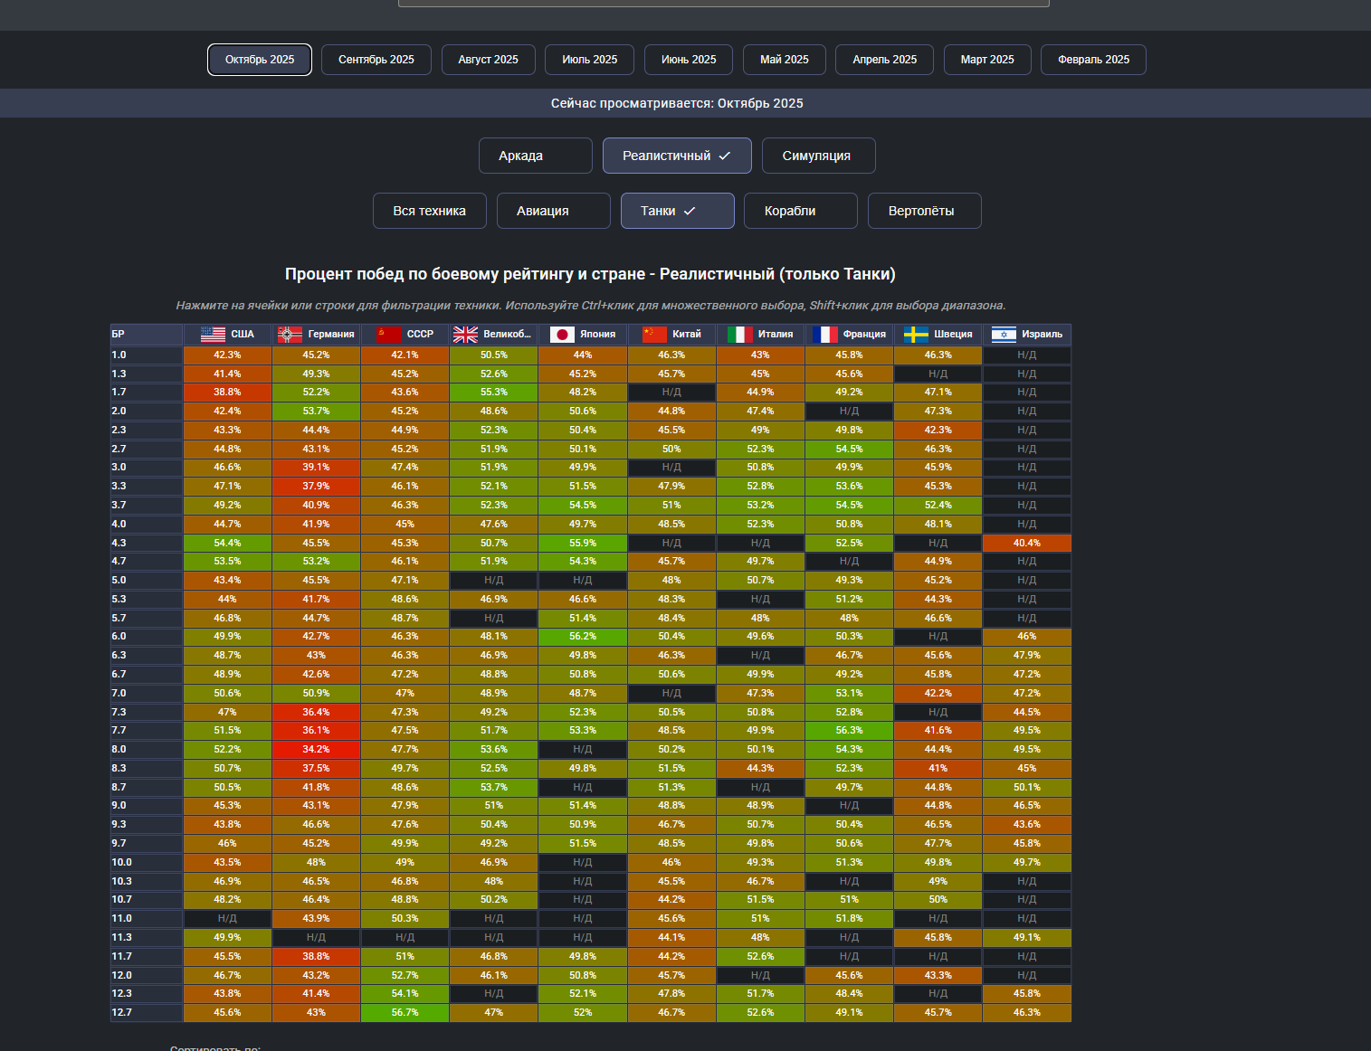This screenshot has width=1371, height=1051.
Task: Select the 12.7 battle rating row label
Action: pos(147,1013)
